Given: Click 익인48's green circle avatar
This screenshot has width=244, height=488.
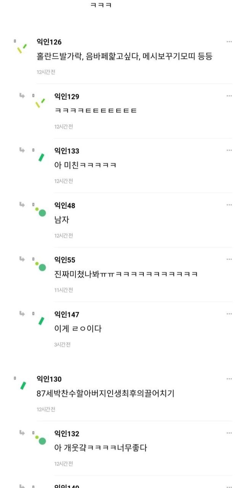Looking at the screenshot, I should tap(41, 212).
